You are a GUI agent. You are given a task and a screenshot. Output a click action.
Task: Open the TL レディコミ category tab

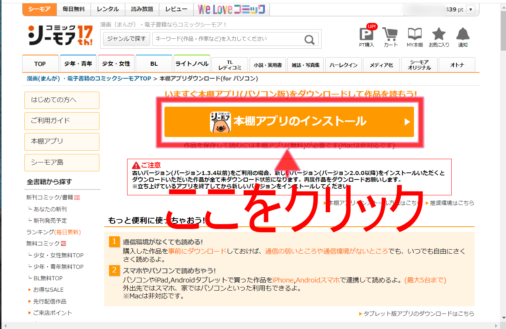[x=230, y=65]
